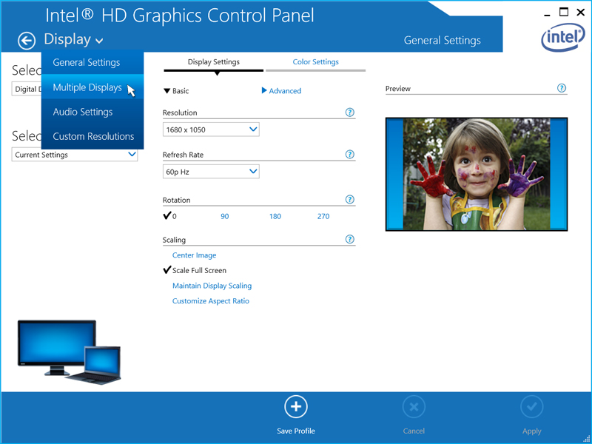The width and height of the screenshot is (592, 444).
Task: Choose Center Image scaling
Action: point(194,255)
